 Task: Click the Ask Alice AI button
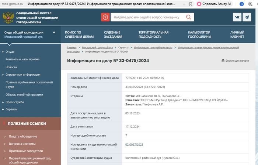point(213,4)
